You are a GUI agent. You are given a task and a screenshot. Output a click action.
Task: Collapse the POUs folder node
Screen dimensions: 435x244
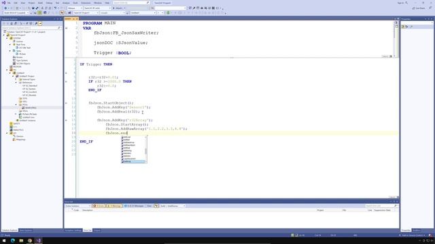click(16, 104)
